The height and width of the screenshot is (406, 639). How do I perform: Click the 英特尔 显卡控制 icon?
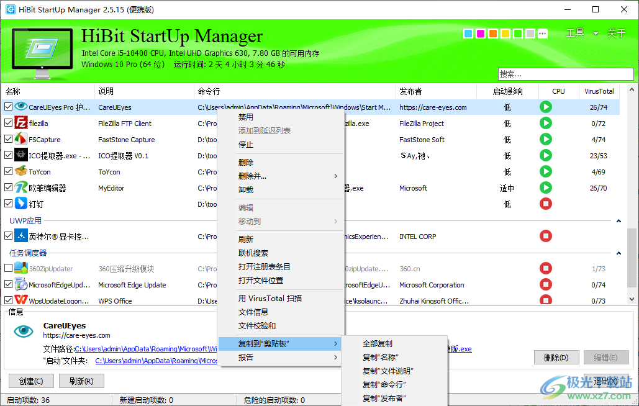pos(20,235)
